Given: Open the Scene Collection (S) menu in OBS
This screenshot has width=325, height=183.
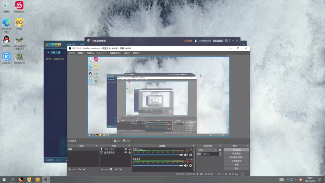Looking at the screenshot, I should click(x=115, y=53).
